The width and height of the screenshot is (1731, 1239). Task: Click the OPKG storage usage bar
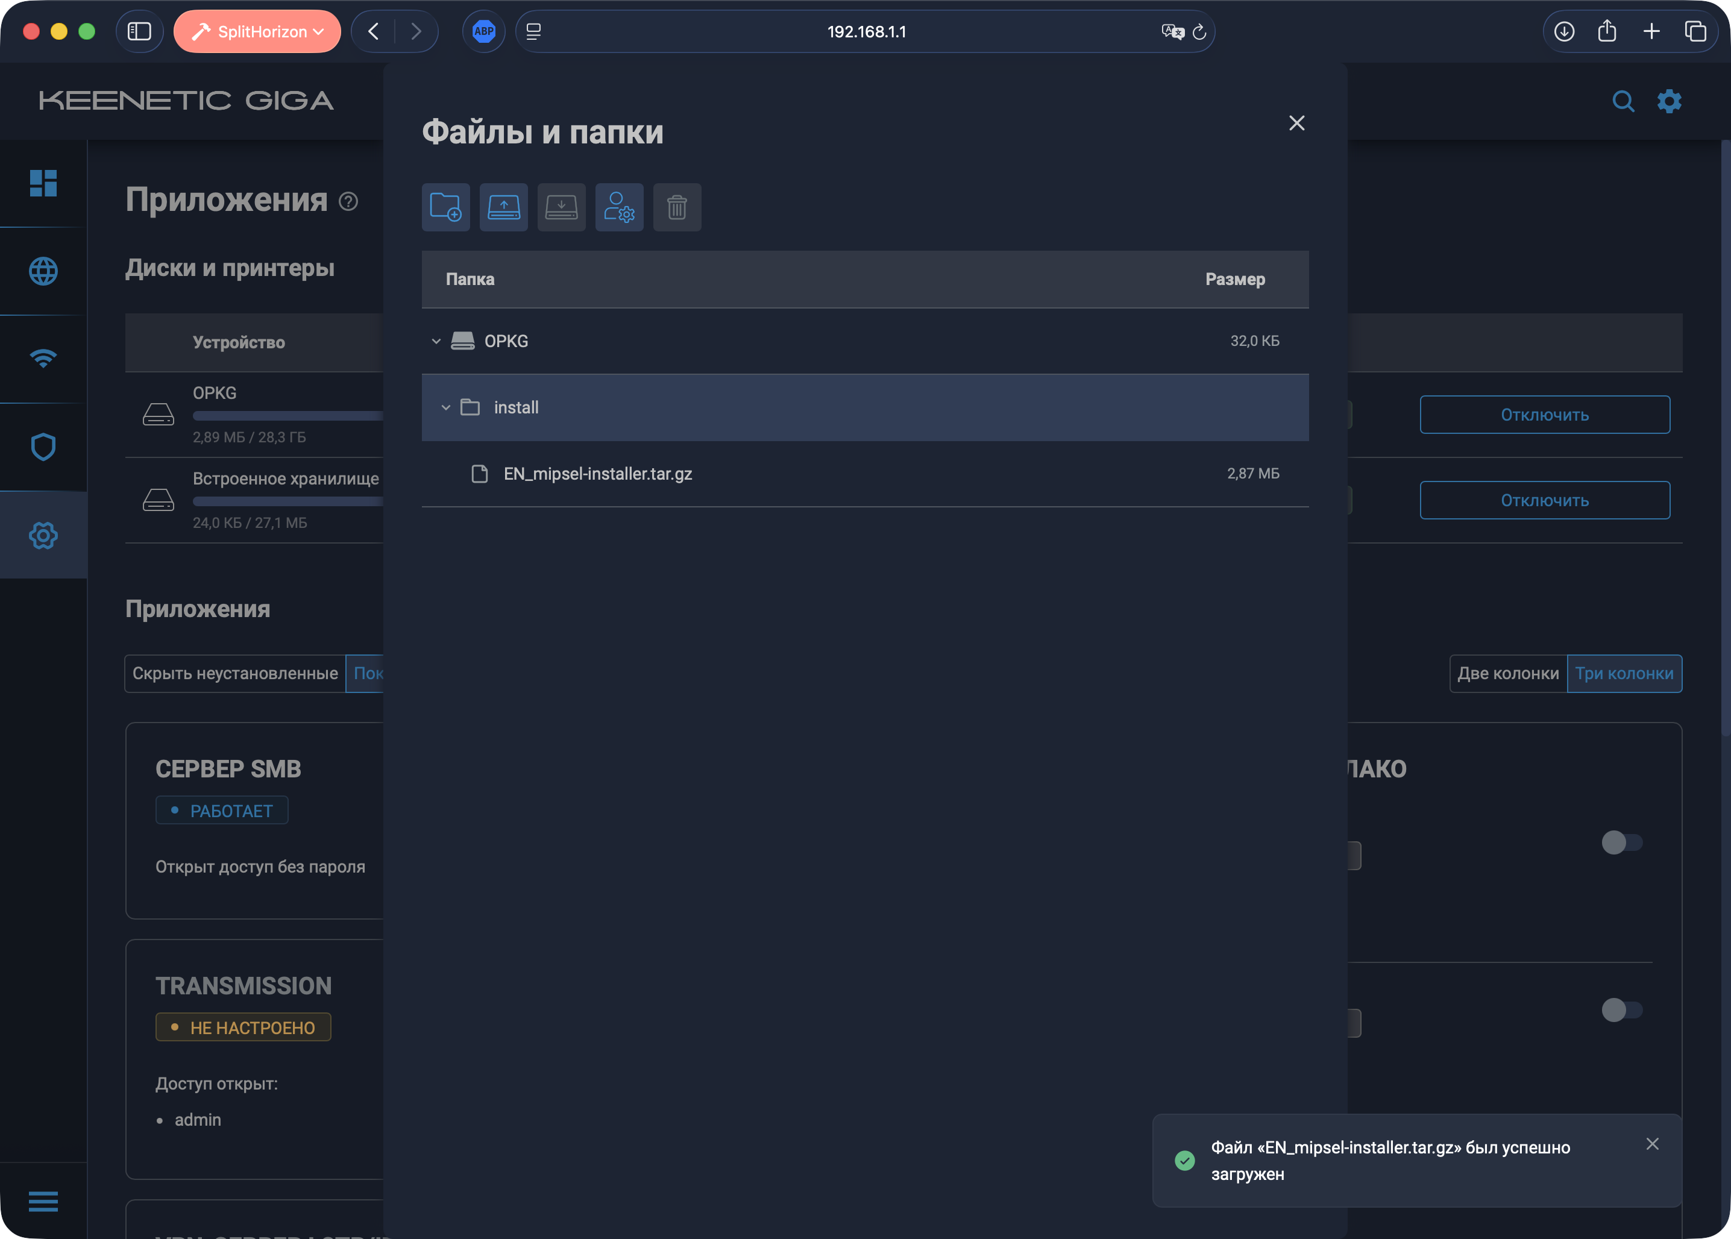tap(288, 416)
